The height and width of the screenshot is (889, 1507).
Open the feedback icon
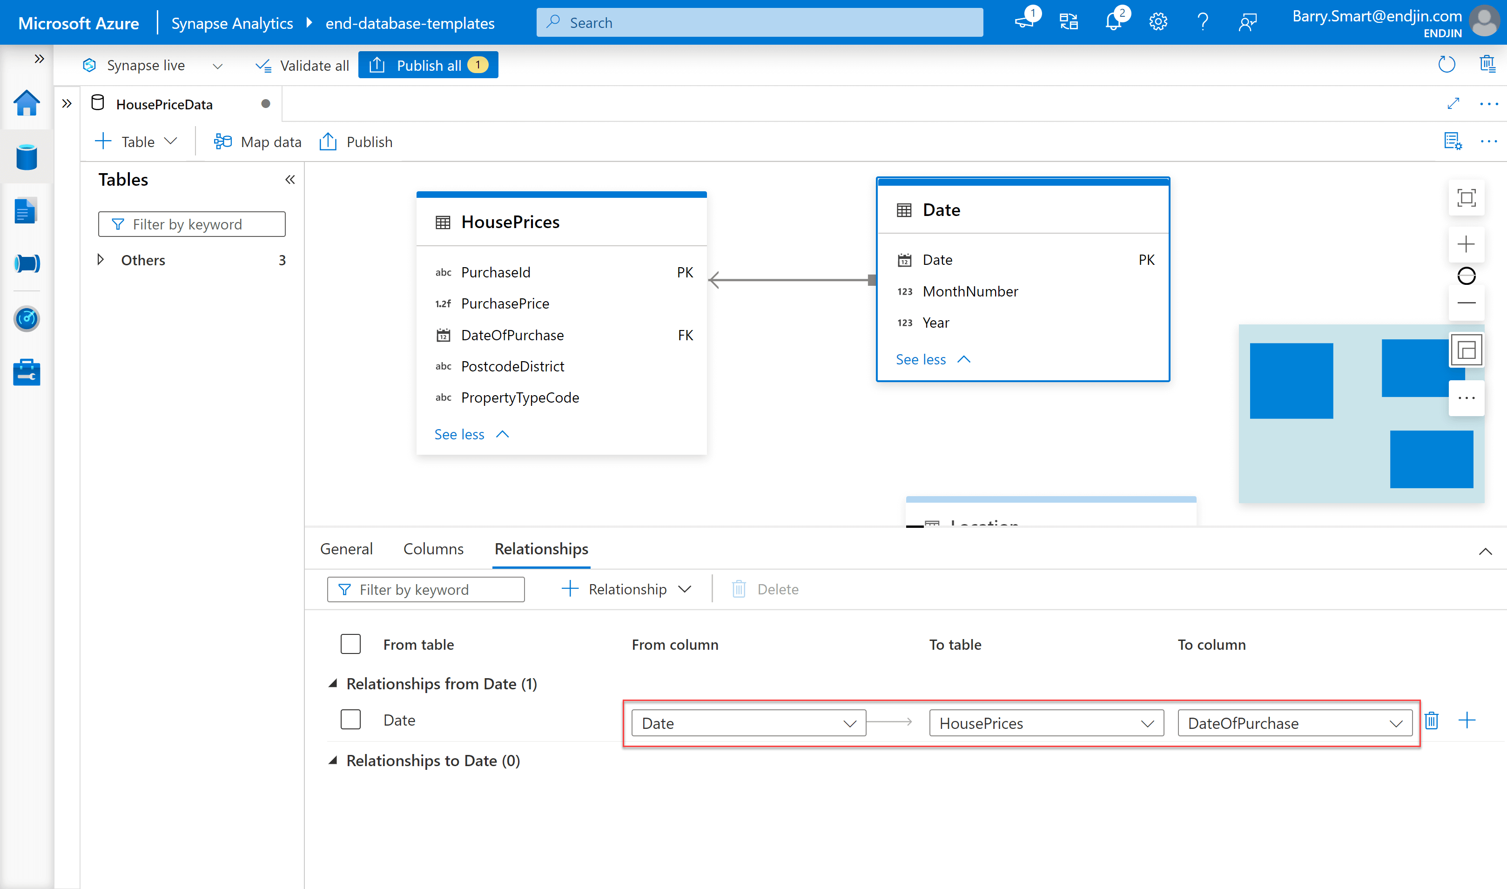[x=1247, y=22]
